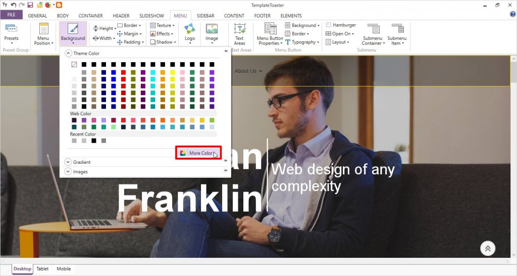This screenshot has height=276, width=517.
Task: Open the Menu Button Border dropdown
Action: (x=297, y=34)
